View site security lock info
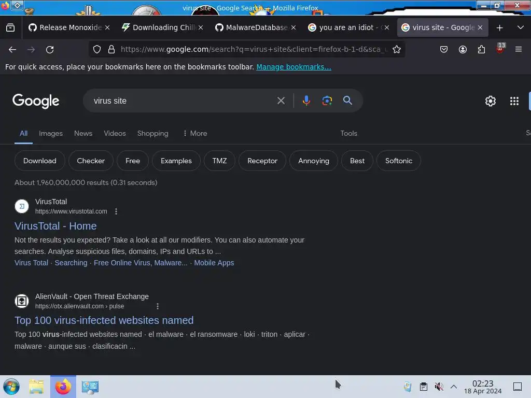The image size is (531, 398). 111,49
